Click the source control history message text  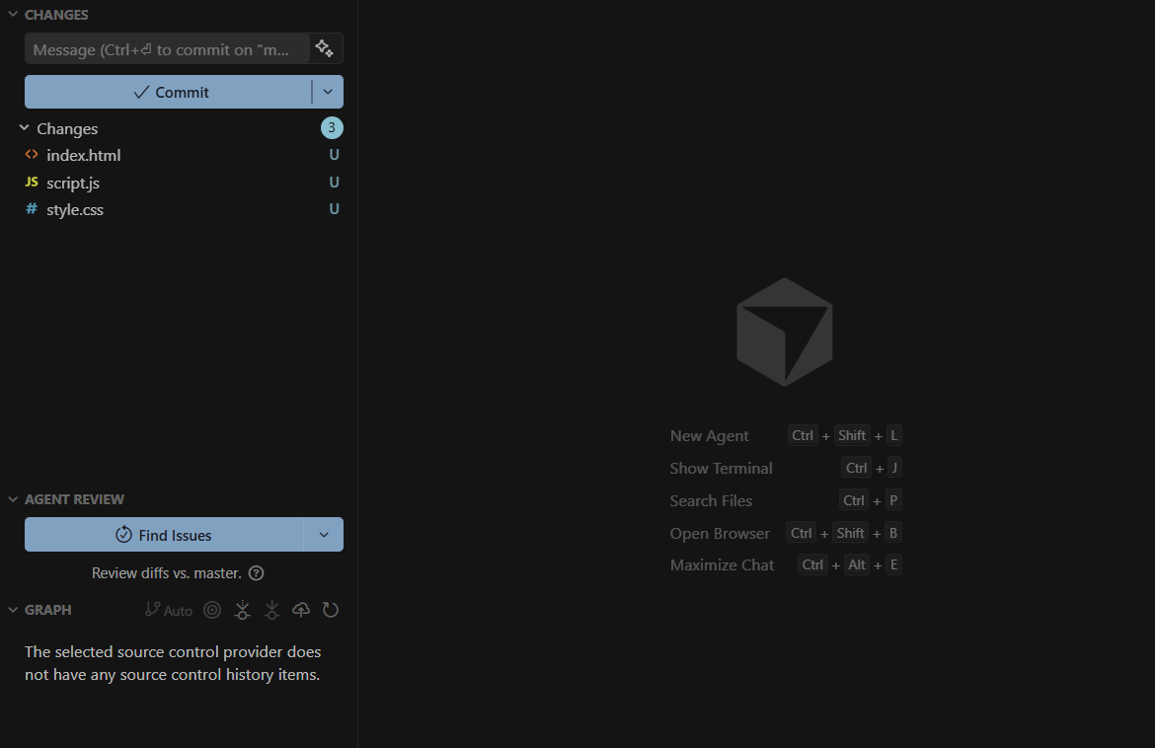pyautogui.click(x=173, y=663)
